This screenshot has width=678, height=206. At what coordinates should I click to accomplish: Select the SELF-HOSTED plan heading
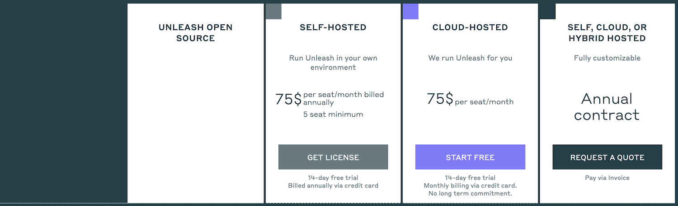[333, 27]
